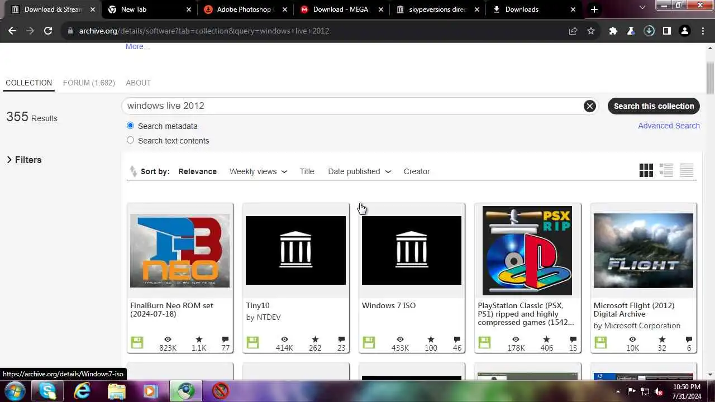Image resolution: width=715 pixels, height=402 pixels.
Task: Open Internet Explorer from the taskbar
Action: (82, 391)
